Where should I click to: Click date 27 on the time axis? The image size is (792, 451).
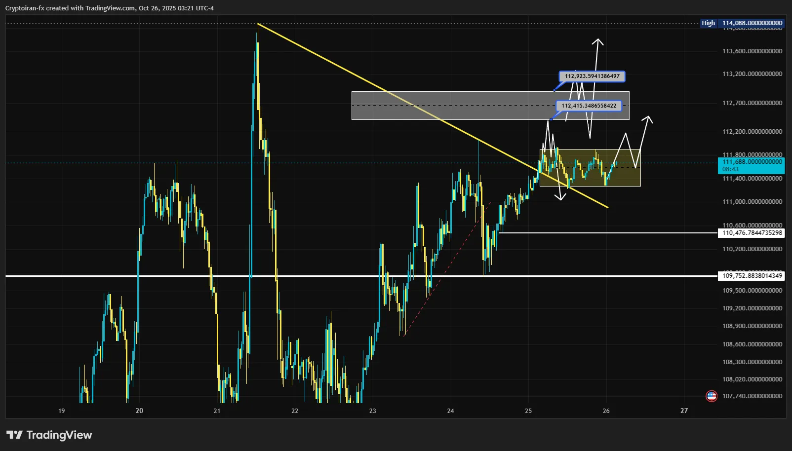(x=684, y=411)
